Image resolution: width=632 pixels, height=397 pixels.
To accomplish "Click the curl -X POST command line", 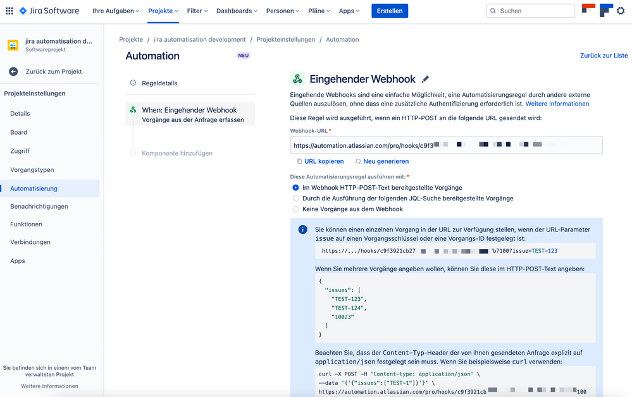I will 399,374.
